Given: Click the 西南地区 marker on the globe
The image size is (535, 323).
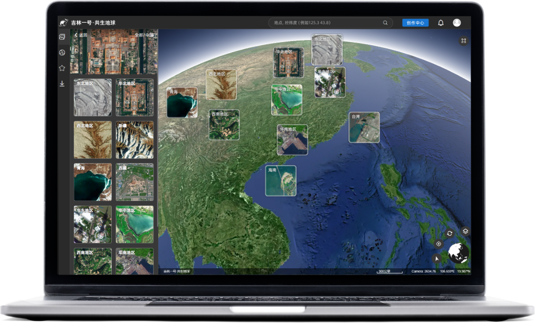Looking at the screenshot, I should pos(224,125).
